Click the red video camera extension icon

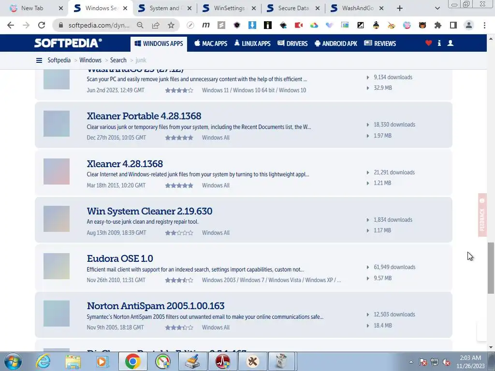(x=299, y=25)
